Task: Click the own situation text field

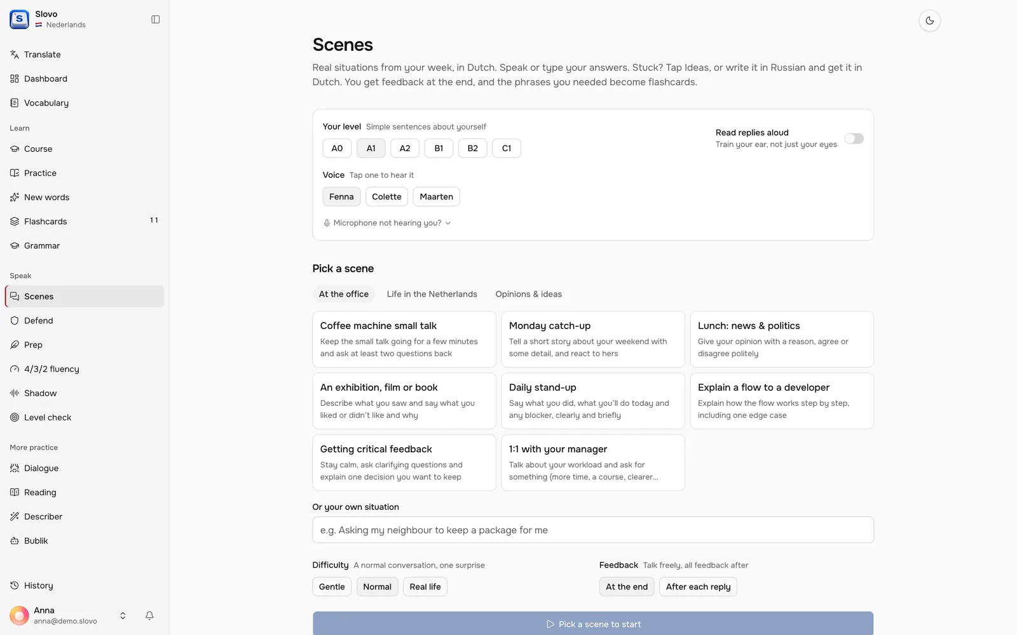Action: (x=593, y=530)
